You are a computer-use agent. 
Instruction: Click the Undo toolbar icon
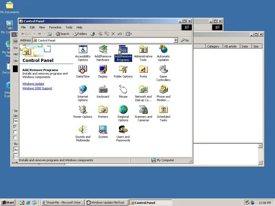coord(120,34)
